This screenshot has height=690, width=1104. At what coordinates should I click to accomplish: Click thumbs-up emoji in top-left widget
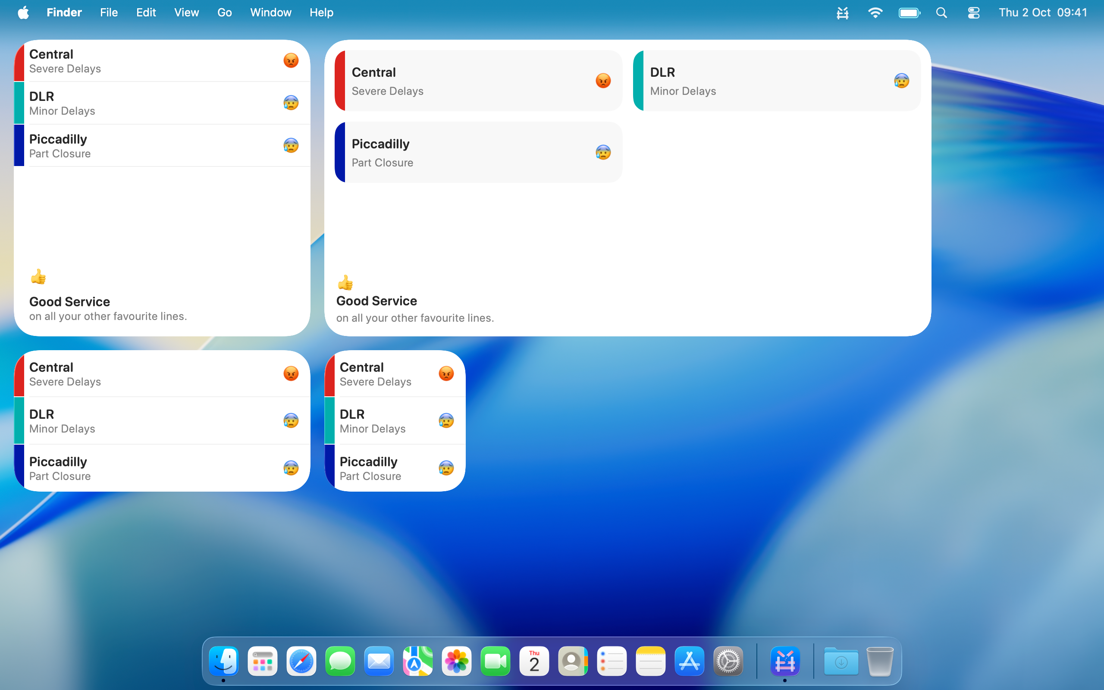click(x=38, y=276)
